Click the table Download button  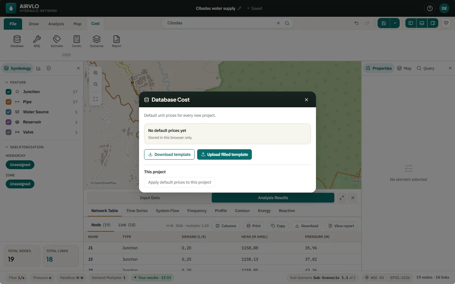(x=306, y=226)
